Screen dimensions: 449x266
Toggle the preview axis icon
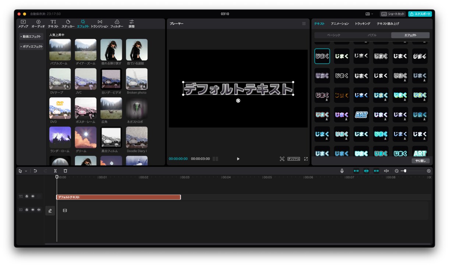386,171
